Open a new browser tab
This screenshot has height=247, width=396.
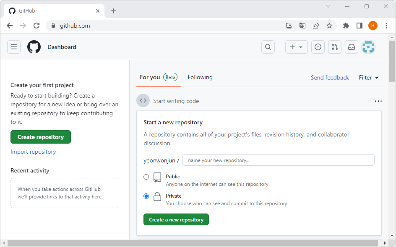tap(114, 11)
